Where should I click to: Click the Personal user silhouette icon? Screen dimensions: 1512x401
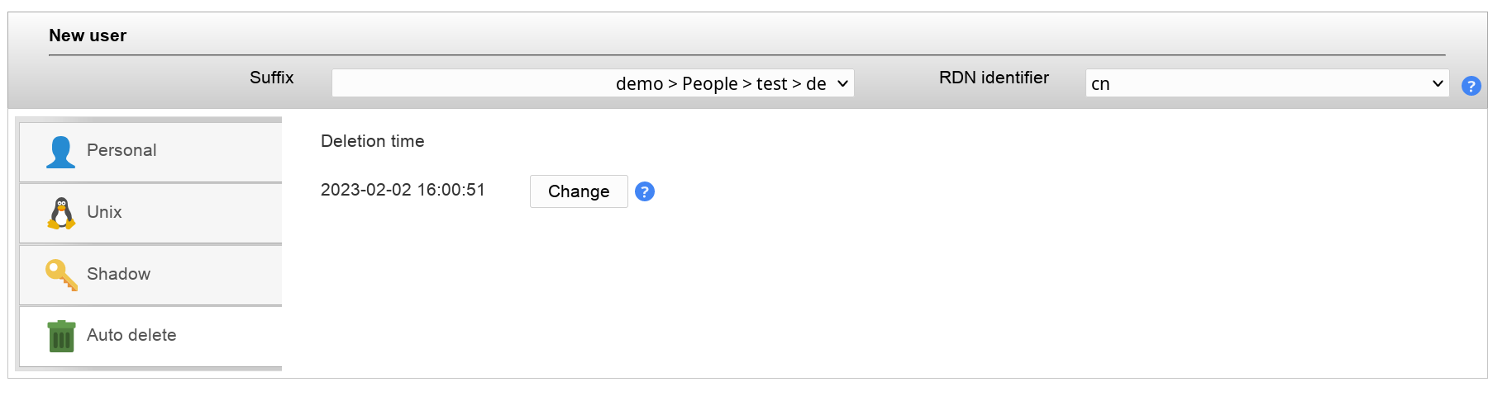60,152
